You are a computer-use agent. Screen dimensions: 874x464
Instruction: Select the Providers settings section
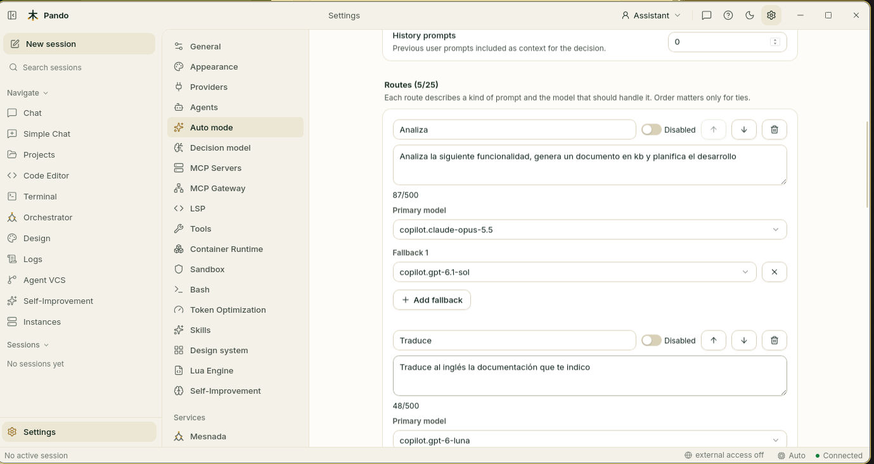(x=235, y=87)
